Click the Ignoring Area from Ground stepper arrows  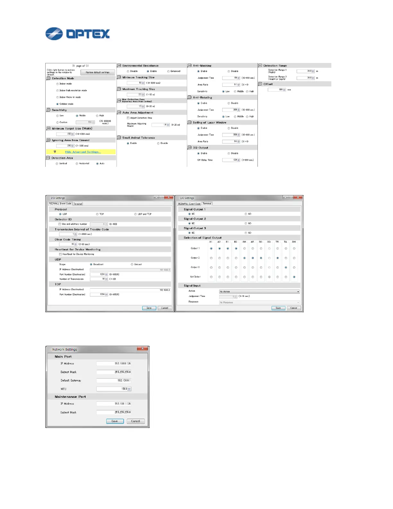pos(73,146)
